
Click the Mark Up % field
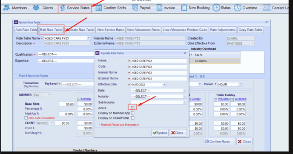click(67, 114)
